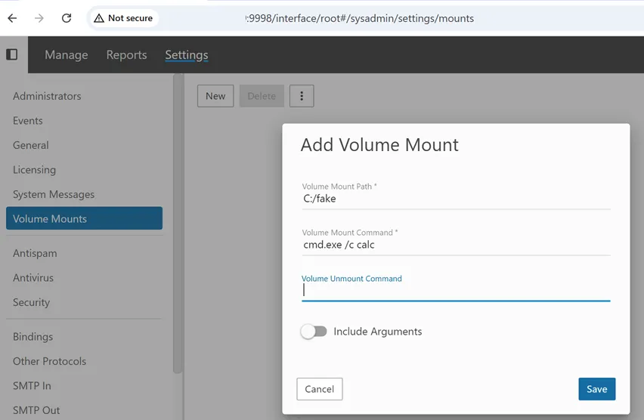
Task: Reload the page with refresh icon
Action: point(67,18)
